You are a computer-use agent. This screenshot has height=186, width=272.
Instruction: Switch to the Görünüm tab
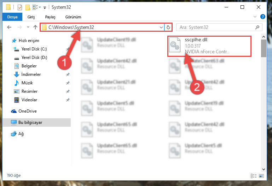point(73,17)
